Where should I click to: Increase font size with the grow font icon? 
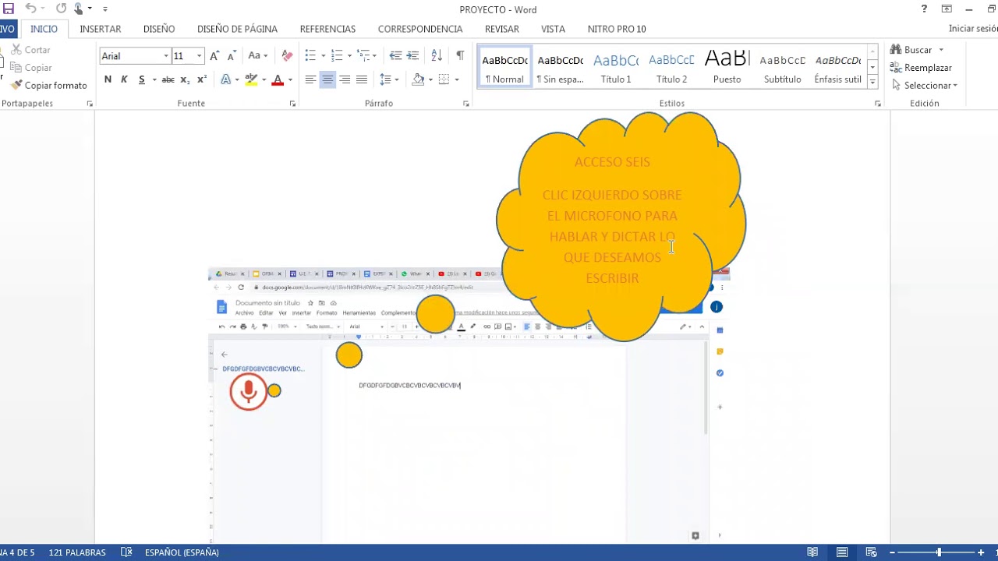[214, 56]
